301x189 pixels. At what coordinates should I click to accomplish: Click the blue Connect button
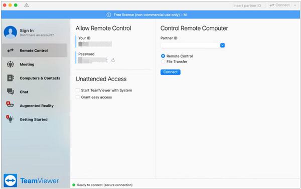[171, 72]
